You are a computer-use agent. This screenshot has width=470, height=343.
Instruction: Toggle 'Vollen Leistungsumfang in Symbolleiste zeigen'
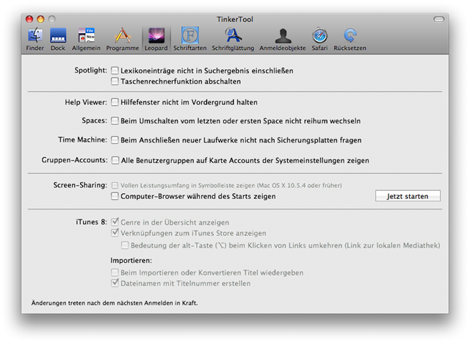(x=115, y=185)
